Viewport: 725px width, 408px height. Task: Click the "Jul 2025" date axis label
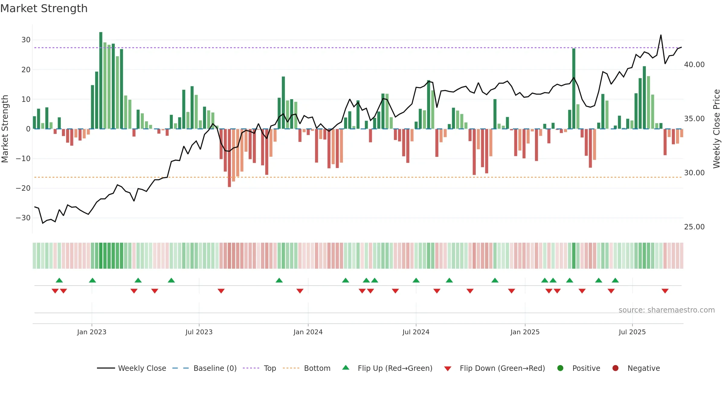(x=632, y=332)
